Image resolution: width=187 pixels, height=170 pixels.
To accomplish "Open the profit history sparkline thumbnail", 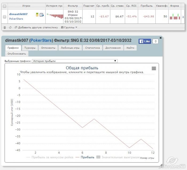I will [x=55, y=16].
